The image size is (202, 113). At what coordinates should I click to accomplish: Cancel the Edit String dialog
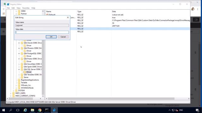coord(63,37)
